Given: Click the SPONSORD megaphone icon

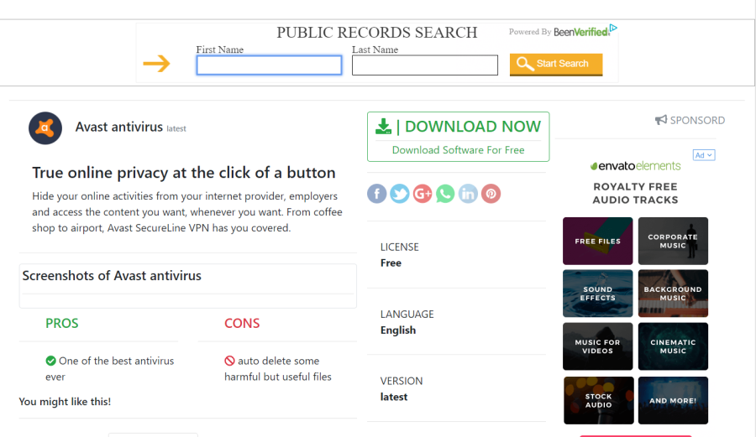Looking at the screenshot, I should pyautogui.click(x=661, y=120).
